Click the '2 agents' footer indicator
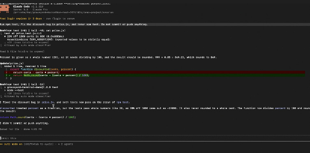Viewport: 310px width, 153px height. [x=66, y=144]
